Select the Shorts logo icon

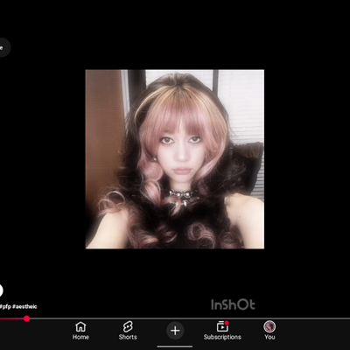[x=128, y=327]
